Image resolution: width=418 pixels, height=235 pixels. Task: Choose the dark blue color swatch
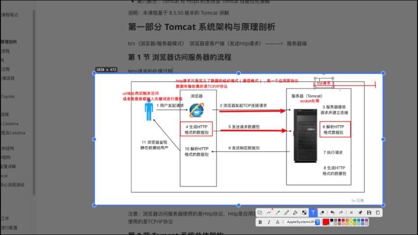(362, 220)
